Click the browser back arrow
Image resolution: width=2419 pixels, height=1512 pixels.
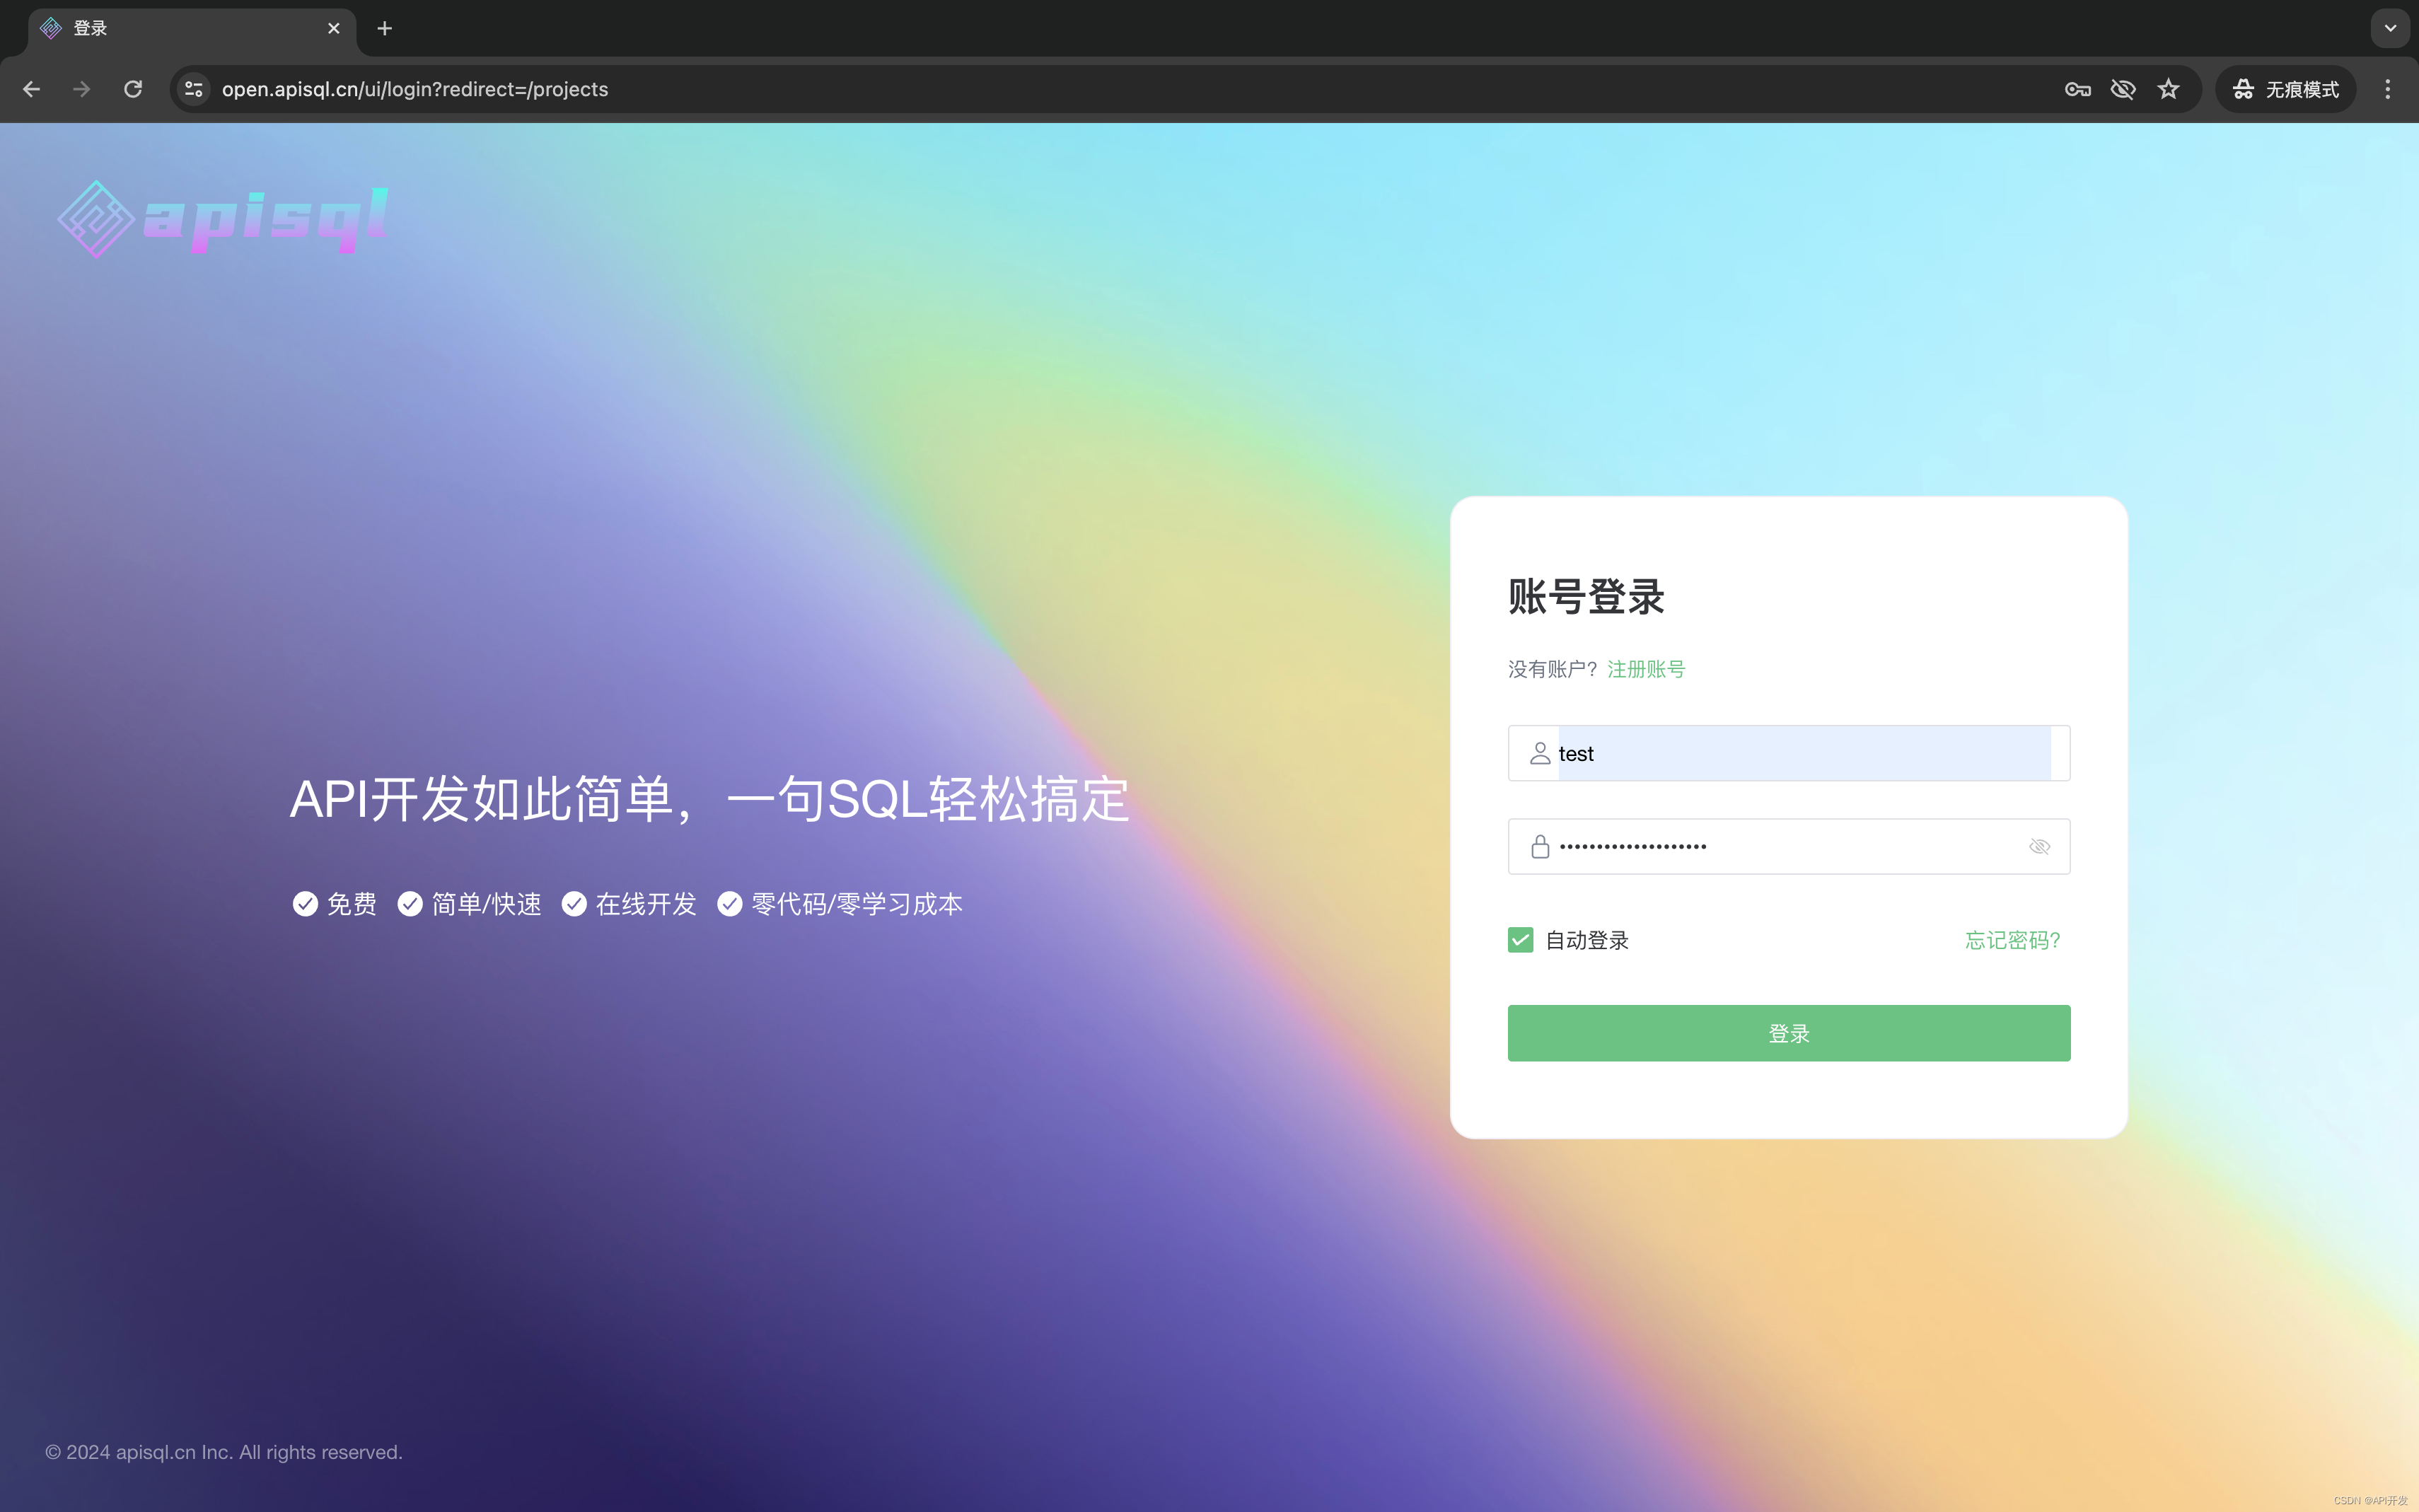pyautogui.click(x=31, y=89)
